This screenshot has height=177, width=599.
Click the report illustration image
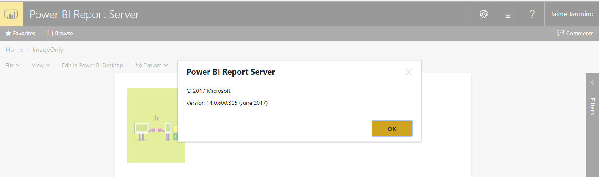pyautogui.click(x=156, y=126)
